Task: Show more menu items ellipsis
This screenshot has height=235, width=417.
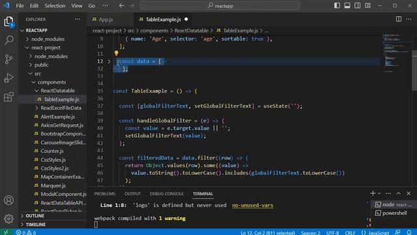Action: pos(106,6)
